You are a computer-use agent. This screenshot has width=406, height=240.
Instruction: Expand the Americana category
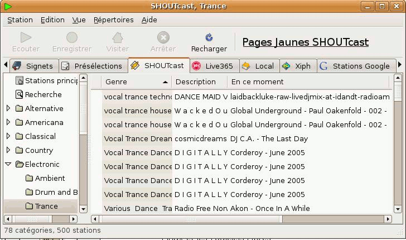click(x=8, y=122)
